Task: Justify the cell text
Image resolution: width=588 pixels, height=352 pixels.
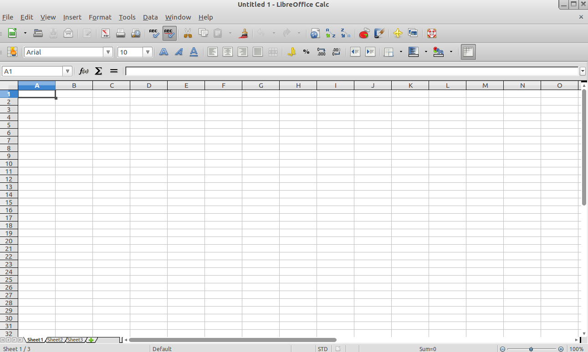Action: [x=258, y=52]
